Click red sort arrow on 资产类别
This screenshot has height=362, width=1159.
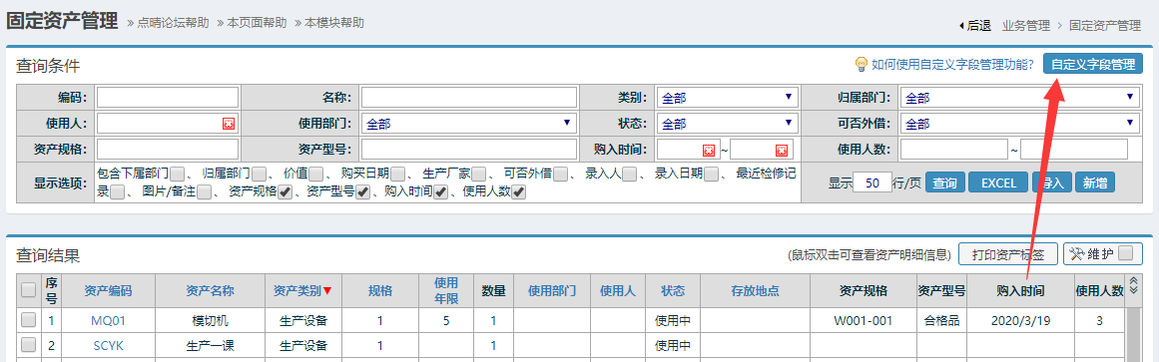tap(327, 291)
